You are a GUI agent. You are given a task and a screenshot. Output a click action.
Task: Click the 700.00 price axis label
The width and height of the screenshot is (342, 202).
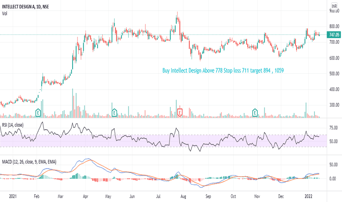[x=334, y=42]
